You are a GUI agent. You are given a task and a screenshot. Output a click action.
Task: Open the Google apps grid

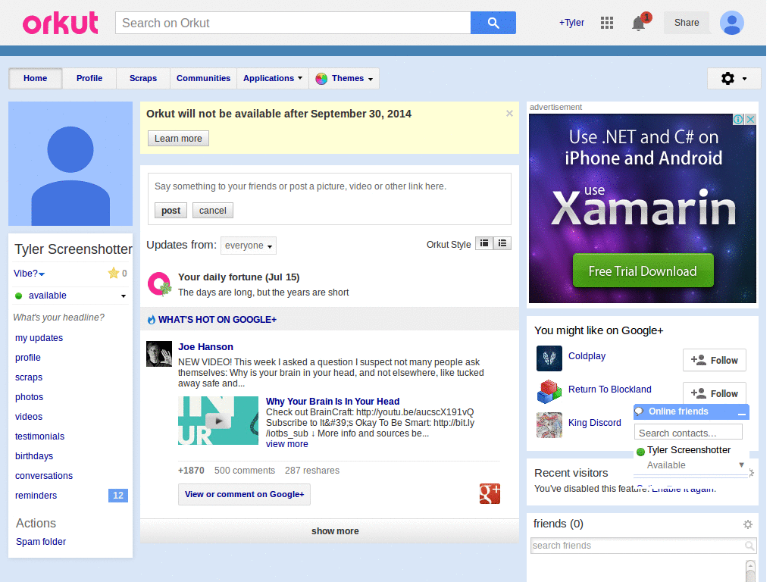click(x=607, y=23)
